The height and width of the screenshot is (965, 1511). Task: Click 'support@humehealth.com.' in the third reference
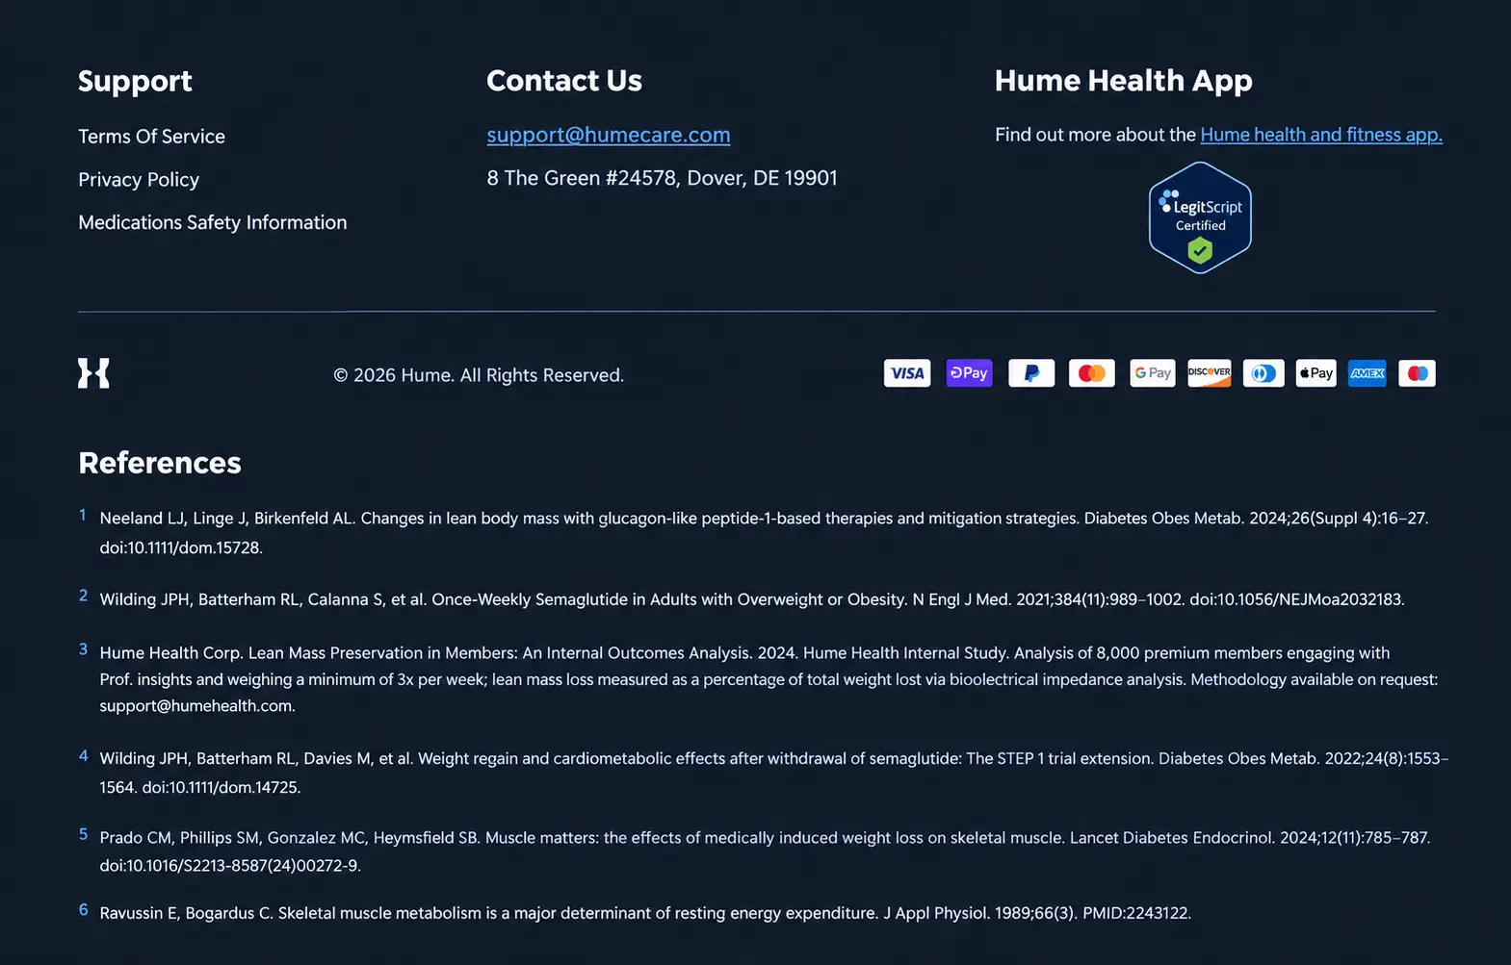[x=197, y=706]
